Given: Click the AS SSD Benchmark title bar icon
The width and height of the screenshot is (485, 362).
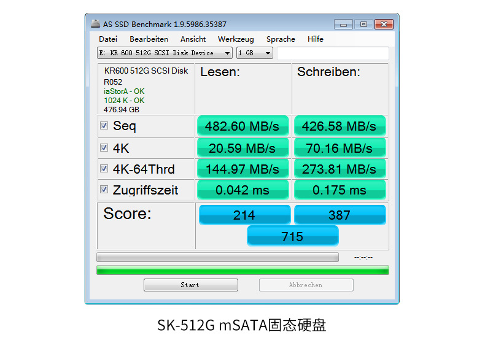Looking at the screenshot, I should 95,24.
